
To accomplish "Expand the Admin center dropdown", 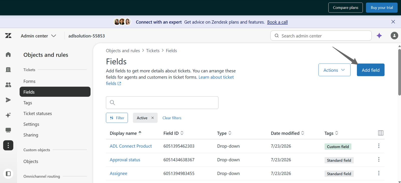I will pos(38,36).
